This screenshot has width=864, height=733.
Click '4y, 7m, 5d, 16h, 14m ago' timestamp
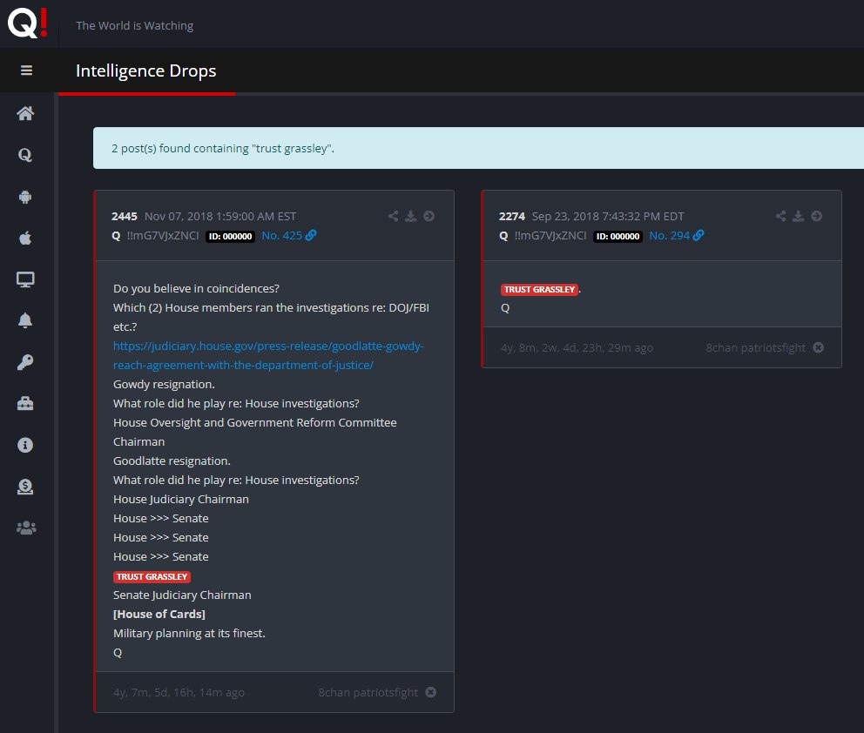(x=179, y=692)
